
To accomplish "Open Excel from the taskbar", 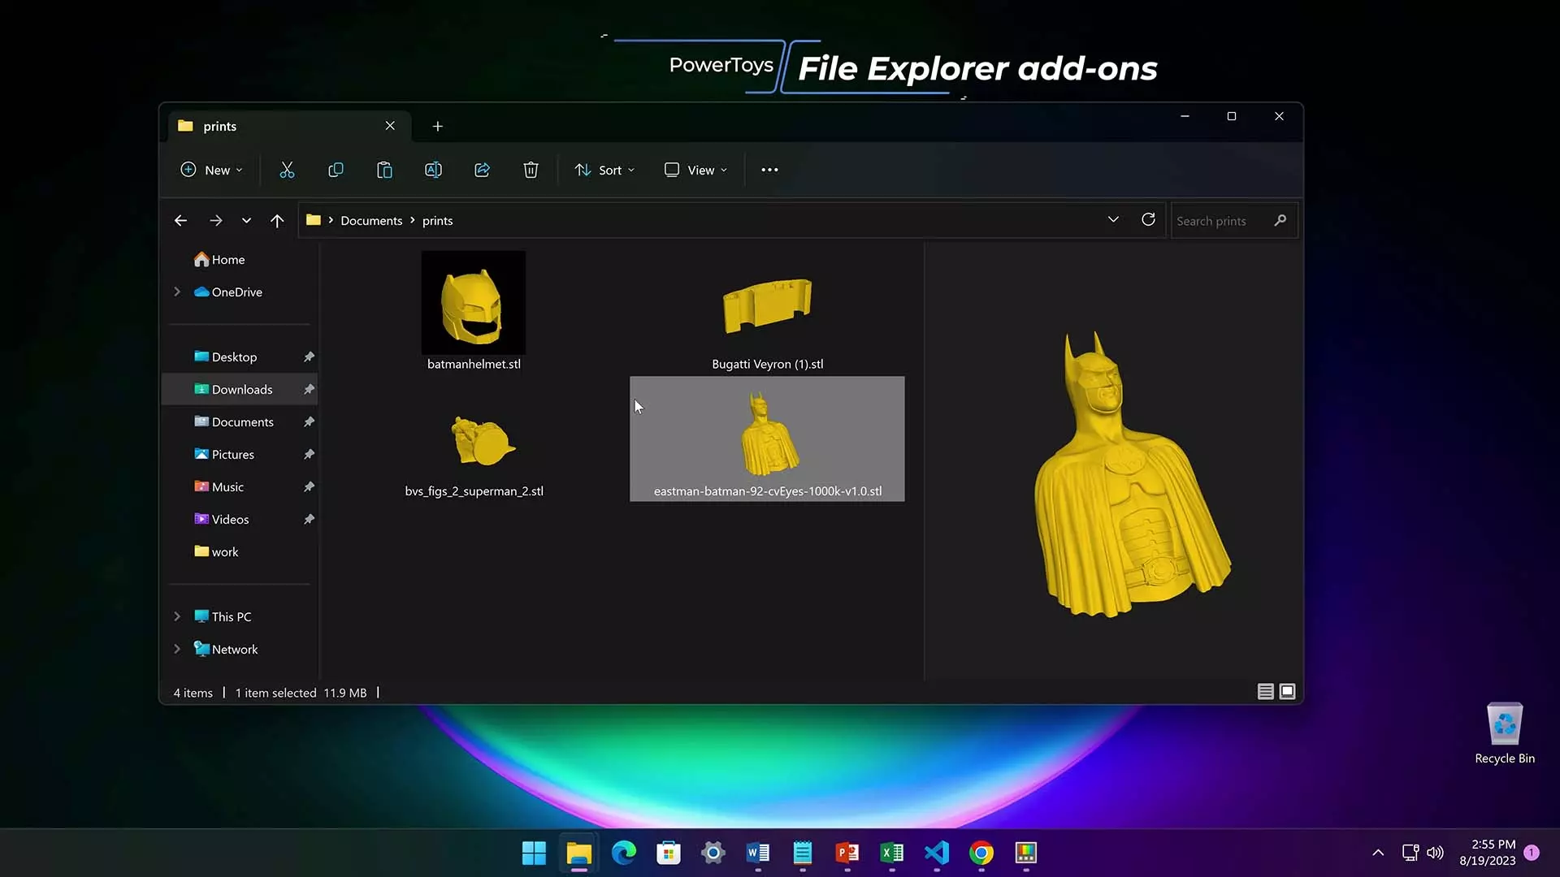I will (x=892, y=853).
